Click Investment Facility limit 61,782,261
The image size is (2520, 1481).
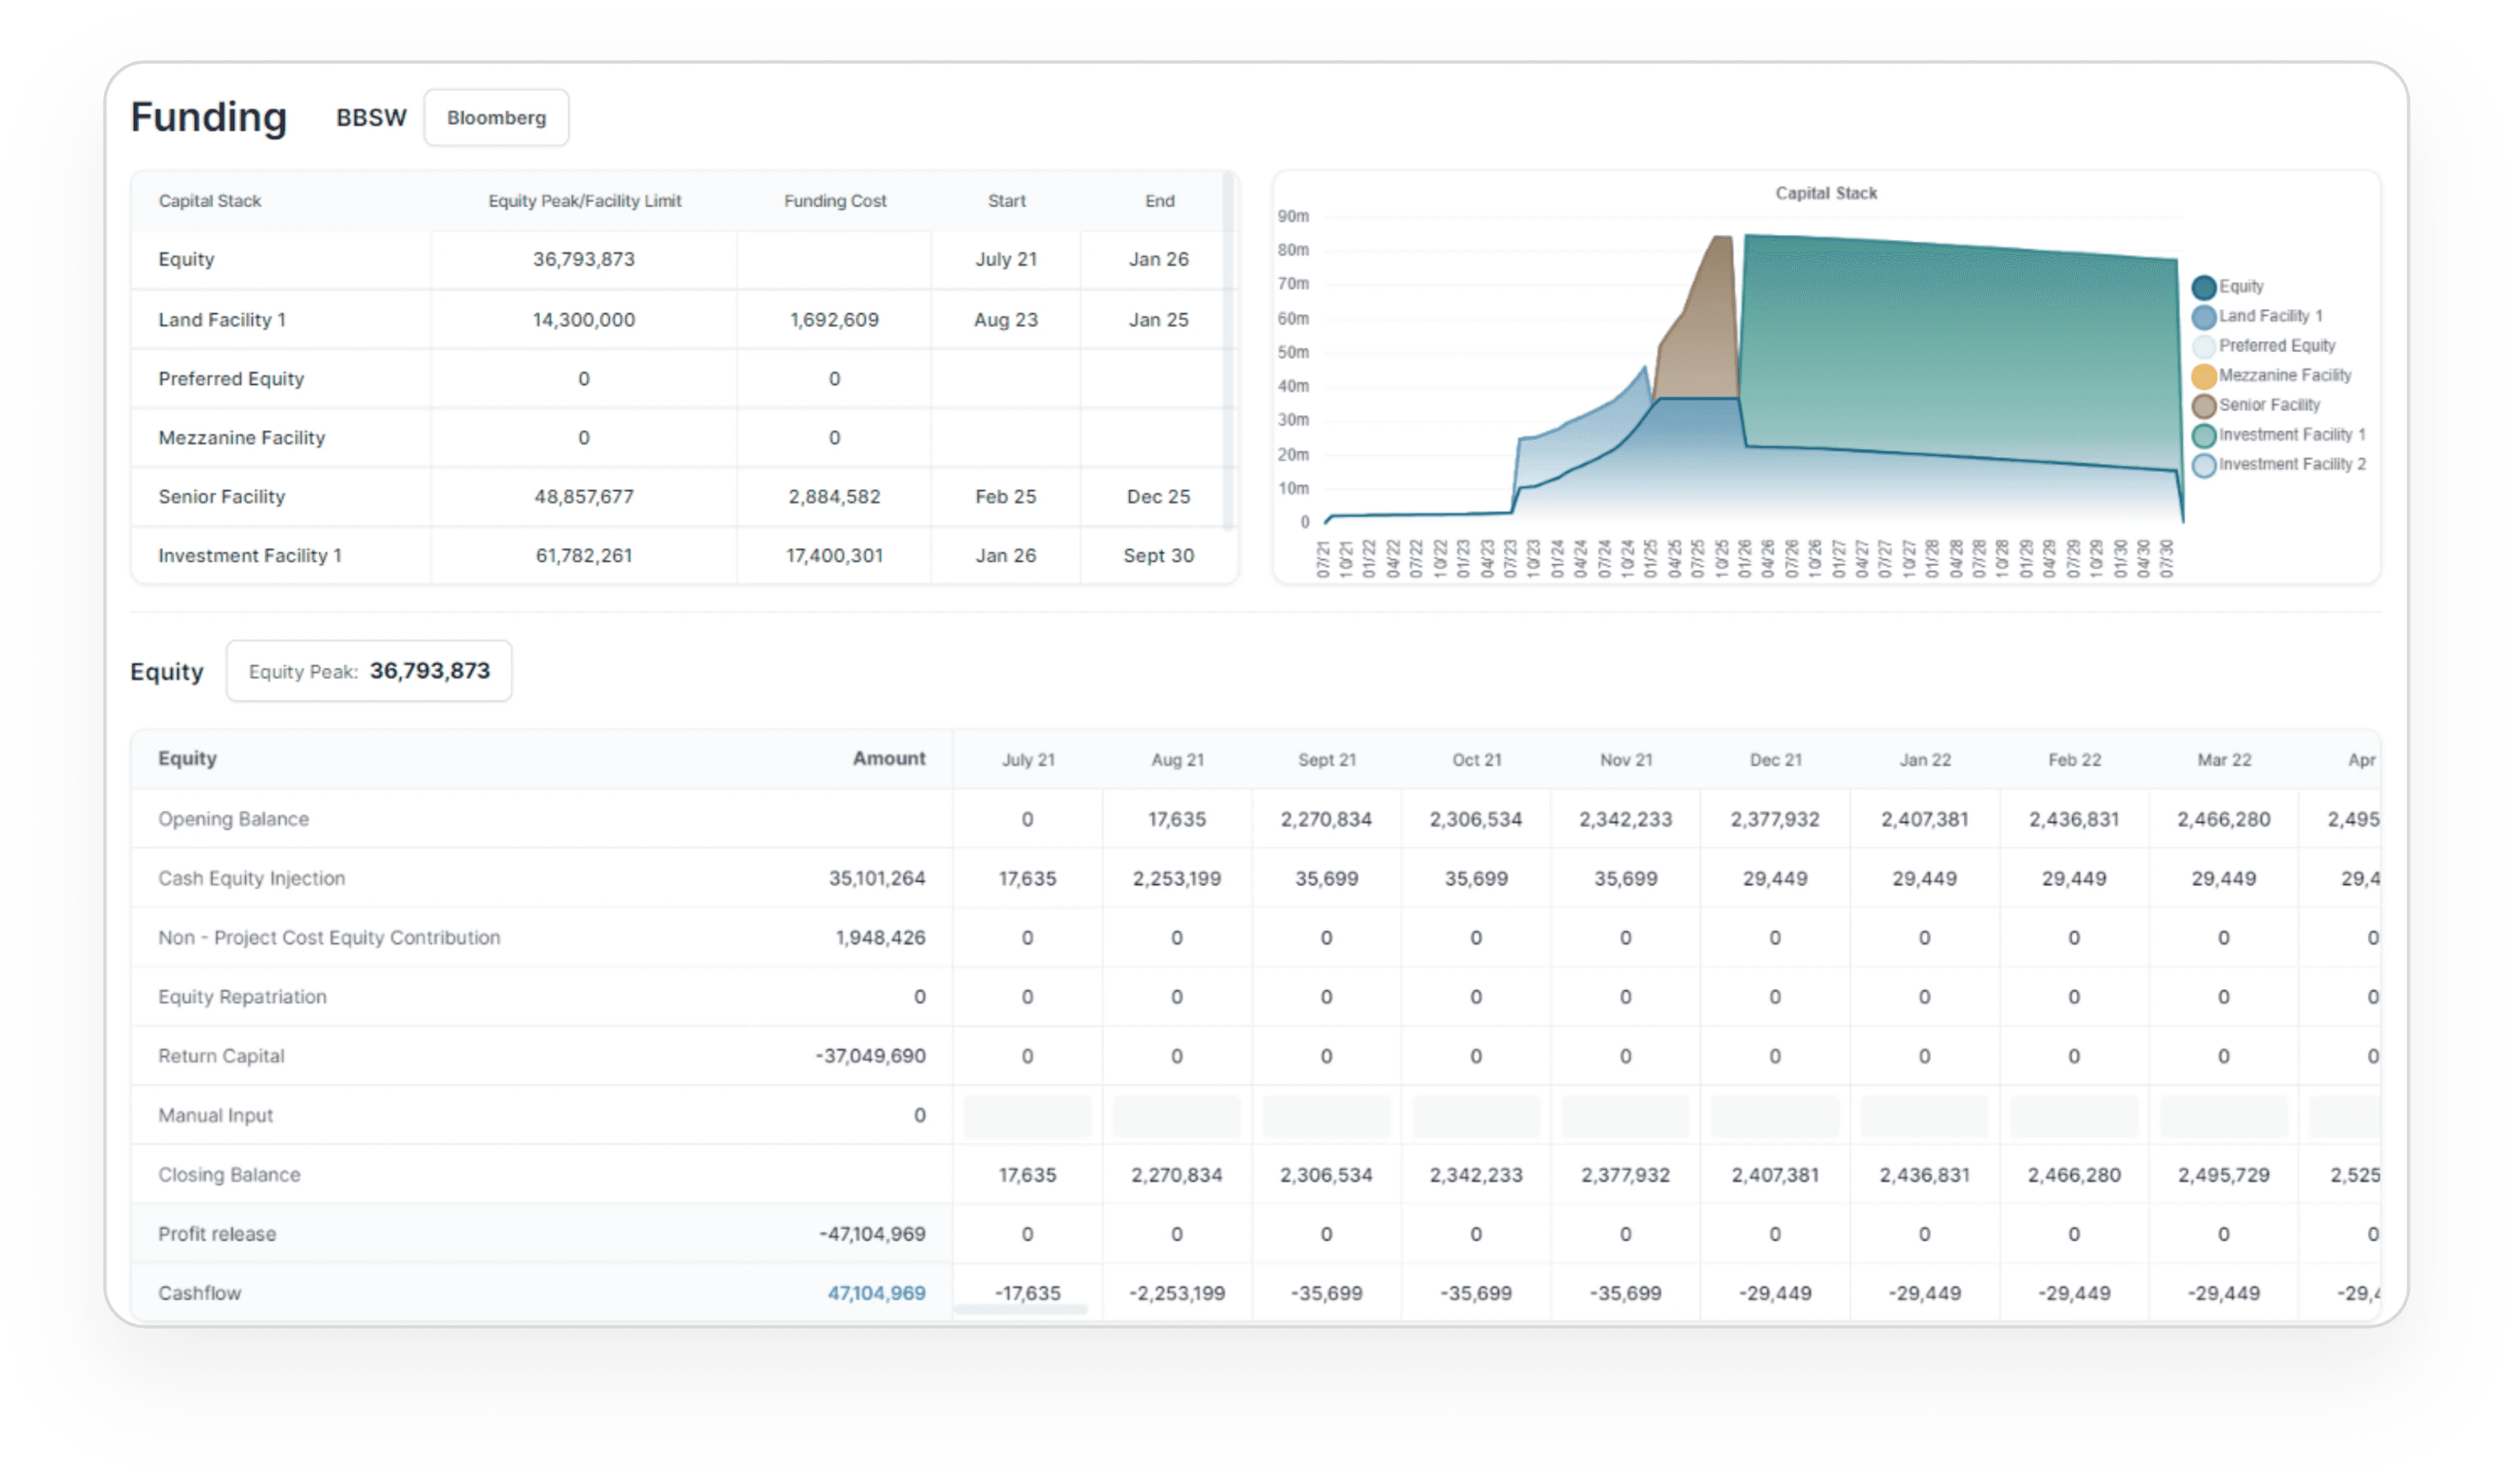584,556
